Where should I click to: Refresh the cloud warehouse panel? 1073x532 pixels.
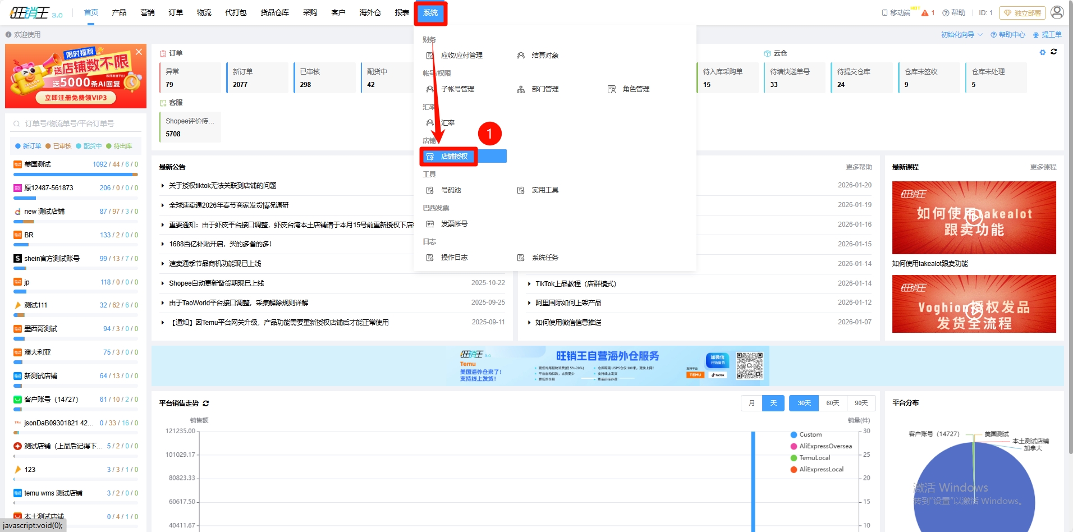point(1054,52)
